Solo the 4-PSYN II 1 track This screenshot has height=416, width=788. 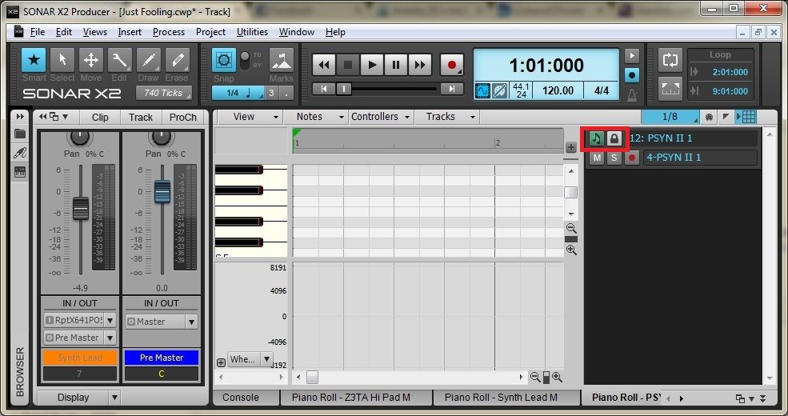point(614,158)
